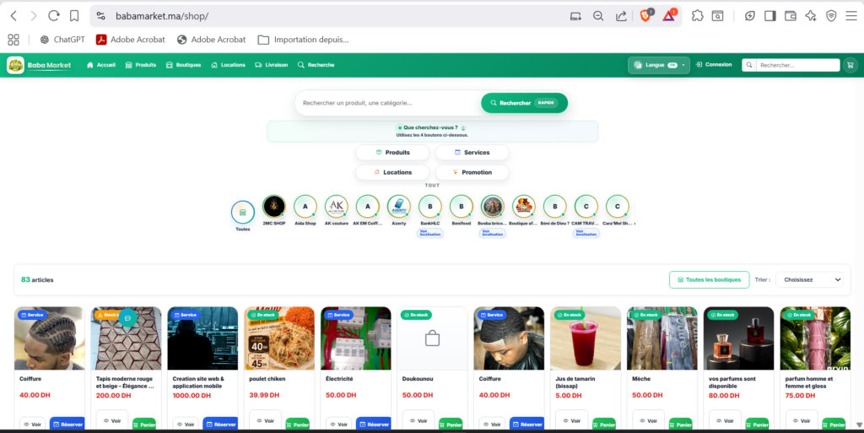The width and height of the screenshot is (864, 433).
Task: Select the Beoba brico store avatar
Action: 492,207
